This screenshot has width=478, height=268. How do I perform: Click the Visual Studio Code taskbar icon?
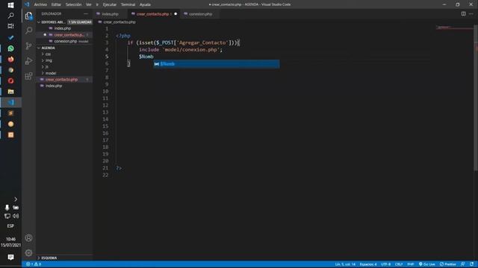(x=10, y=103)
